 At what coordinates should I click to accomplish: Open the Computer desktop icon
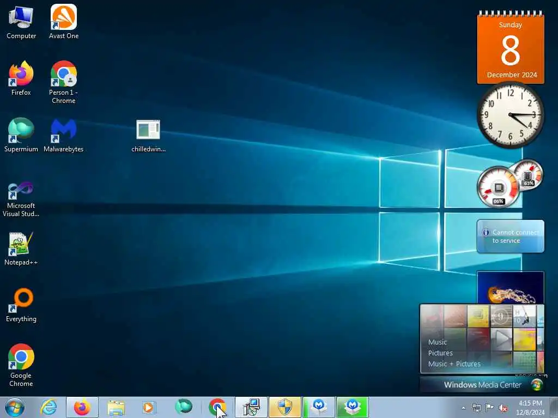[x=21, y=22]
